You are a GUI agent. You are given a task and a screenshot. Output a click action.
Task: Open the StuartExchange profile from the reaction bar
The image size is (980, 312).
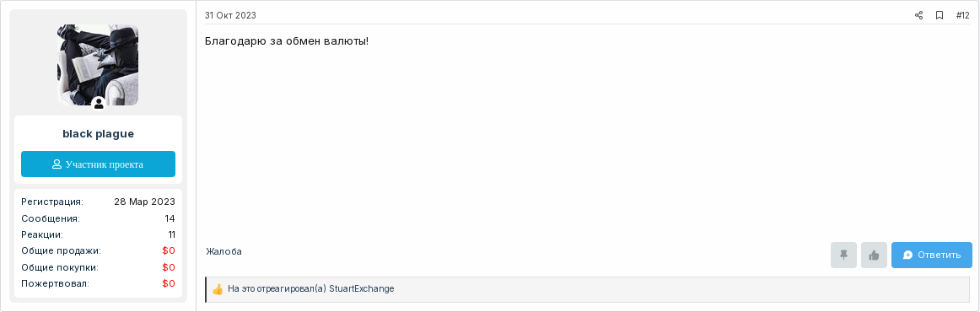coord(361,289)
